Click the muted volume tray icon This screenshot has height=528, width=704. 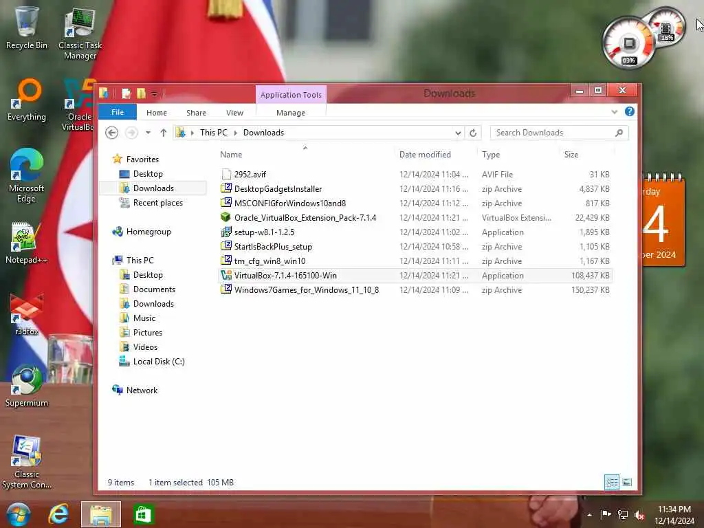click(639, 515)
